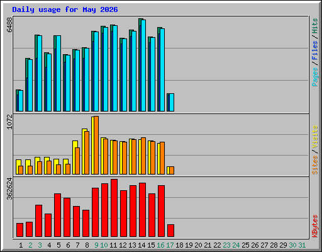
Task: Click the red KBytes bar for day 1
Action: pos(19,230)
